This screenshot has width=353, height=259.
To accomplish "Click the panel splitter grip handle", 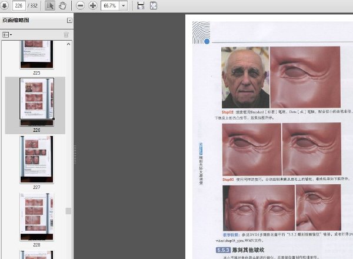I will pyautogui.click(x=75, y=154).
